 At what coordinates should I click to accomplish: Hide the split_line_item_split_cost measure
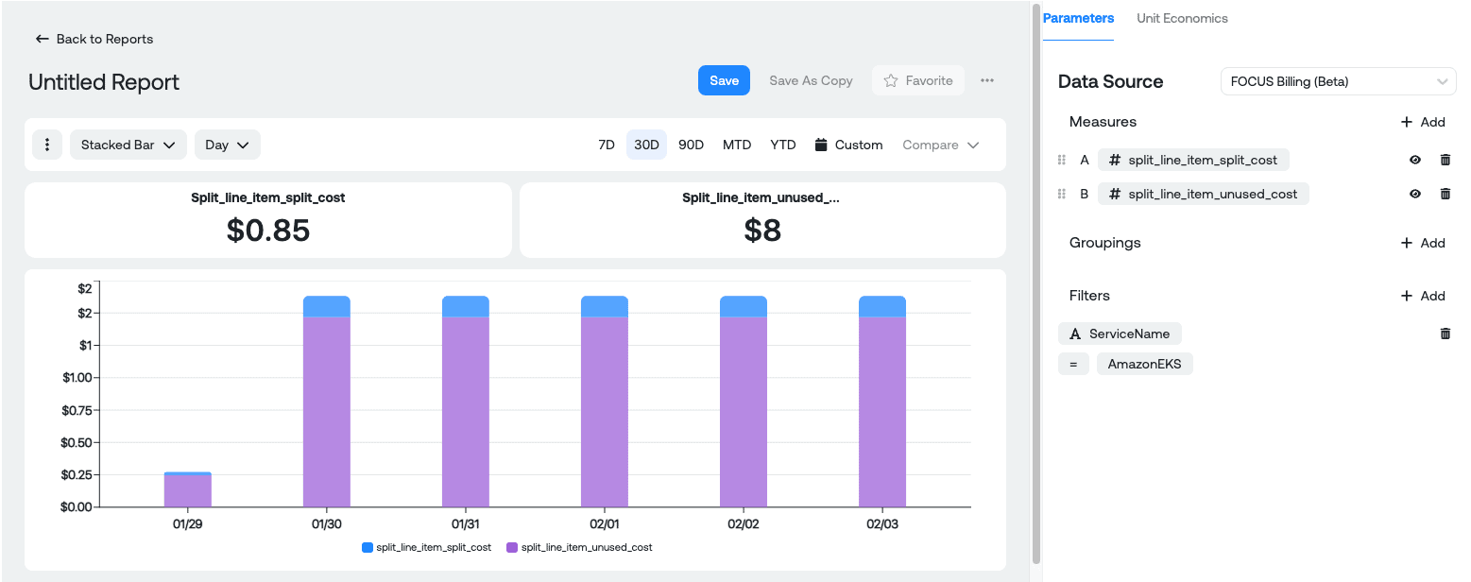coord(1414,160)
